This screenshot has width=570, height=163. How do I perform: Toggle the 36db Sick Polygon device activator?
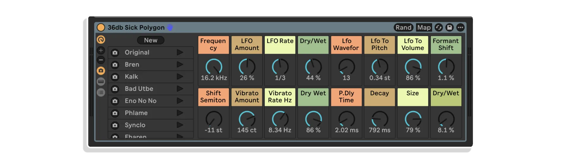[x=101, y=28]
